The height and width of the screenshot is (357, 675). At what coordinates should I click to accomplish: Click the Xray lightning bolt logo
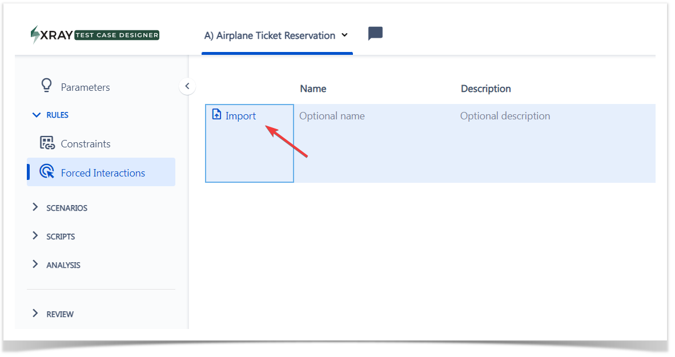(35, 34)
